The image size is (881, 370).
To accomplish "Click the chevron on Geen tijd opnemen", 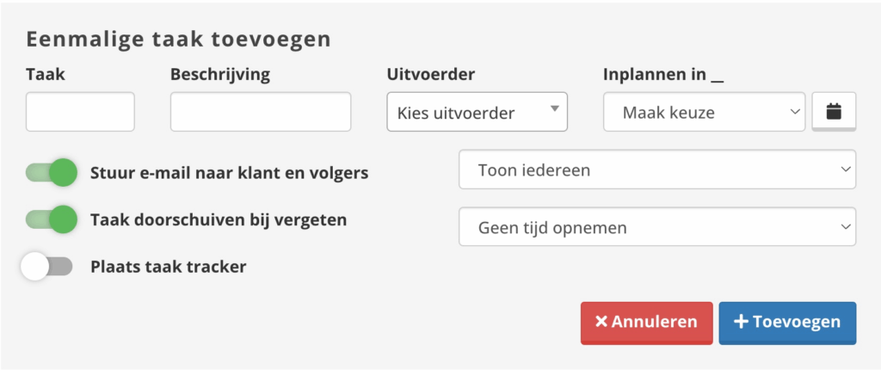I will tap(844, 227).
